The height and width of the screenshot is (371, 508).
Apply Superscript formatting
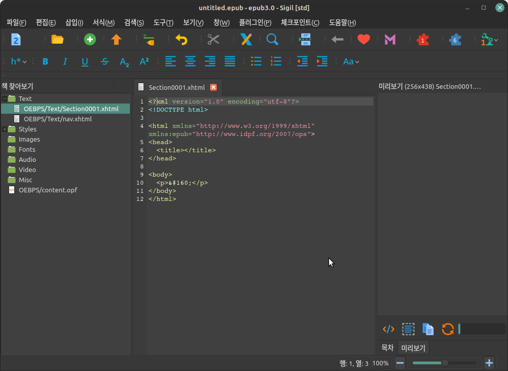144,61
